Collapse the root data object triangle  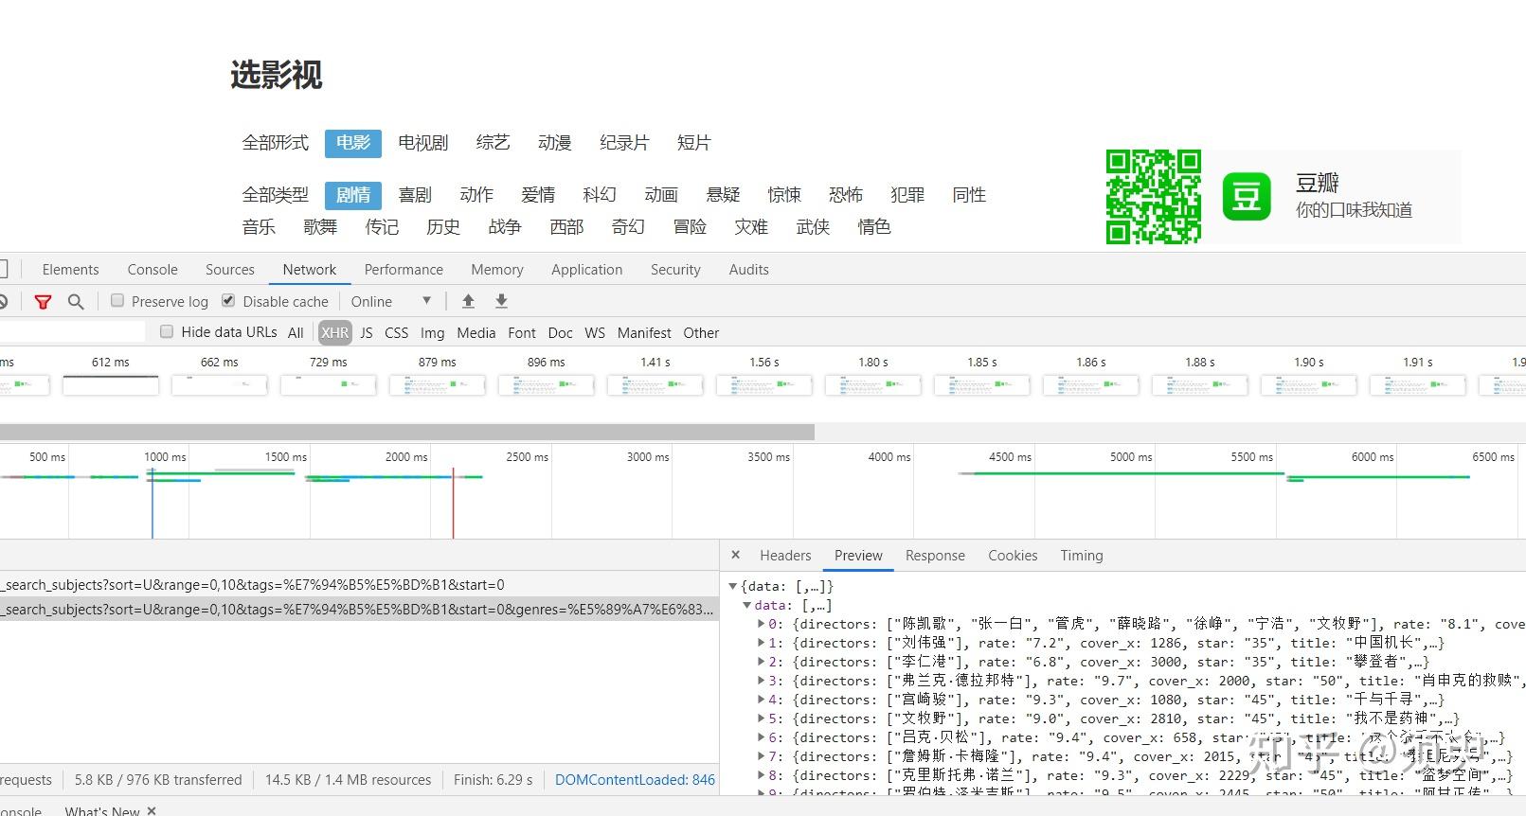[733, 586]
